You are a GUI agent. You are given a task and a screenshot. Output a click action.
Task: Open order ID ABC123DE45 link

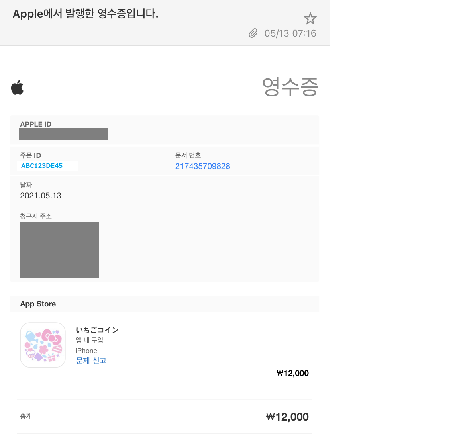click(42, 166)
